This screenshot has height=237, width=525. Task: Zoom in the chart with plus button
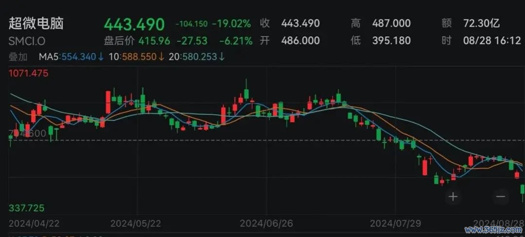(x=453, y=197)
